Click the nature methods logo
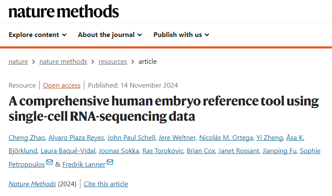Image resolution: width=332 pixels, height=196 pixels. pos(63,11)
